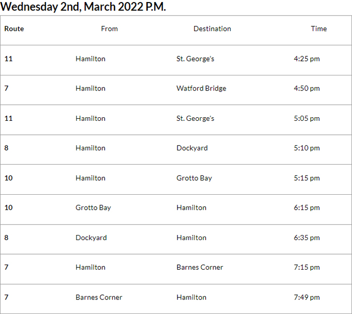Select the 7:15 pm time cell

(x=307, y=267)
